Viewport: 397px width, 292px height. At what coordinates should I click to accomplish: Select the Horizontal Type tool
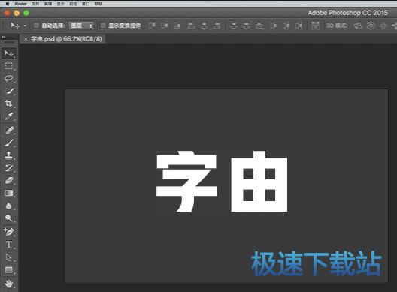(9, 245)
